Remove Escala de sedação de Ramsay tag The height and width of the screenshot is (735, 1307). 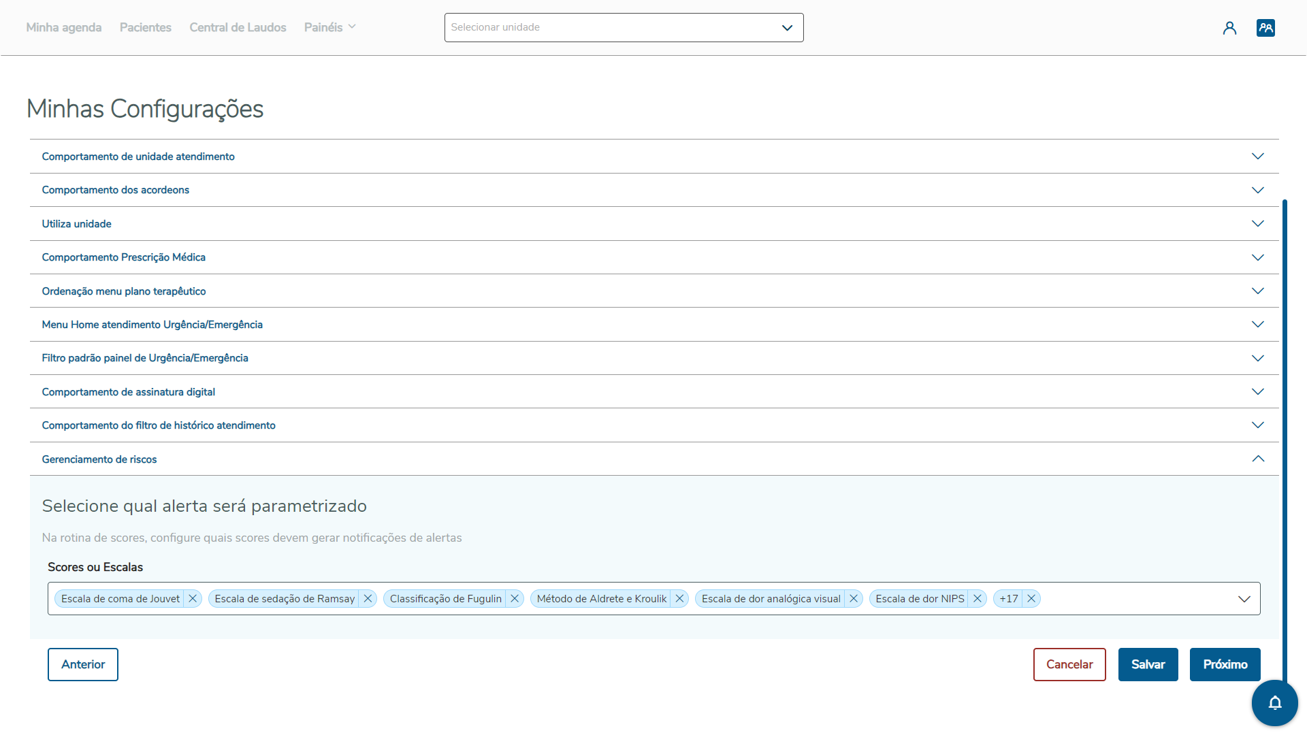tap(368, 599)
